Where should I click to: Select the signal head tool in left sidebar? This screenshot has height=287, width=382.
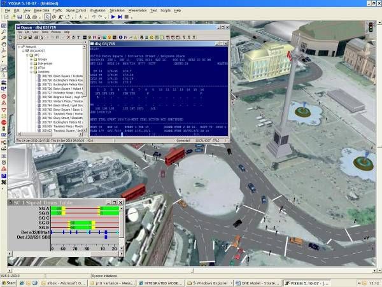click(4, 129)
